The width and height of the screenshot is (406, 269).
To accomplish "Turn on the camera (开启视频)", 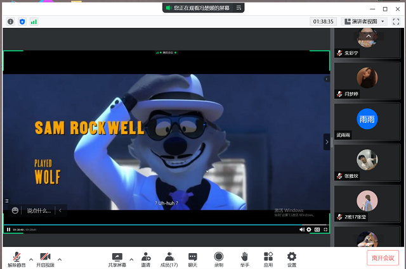I will pyautogui.click(x=45, y=258).
